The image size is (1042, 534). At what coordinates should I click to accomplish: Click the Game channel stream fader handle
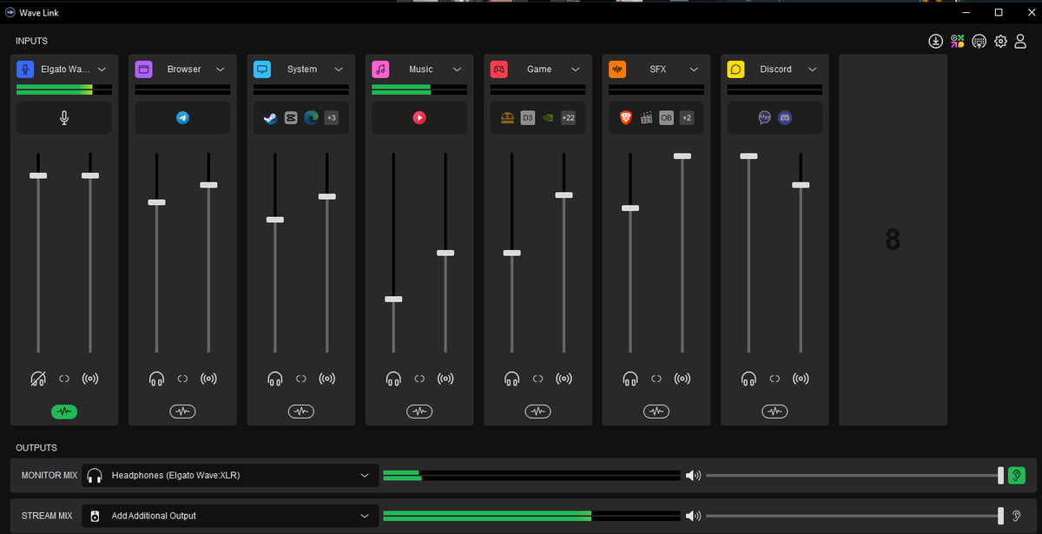[x=564, y=194]
